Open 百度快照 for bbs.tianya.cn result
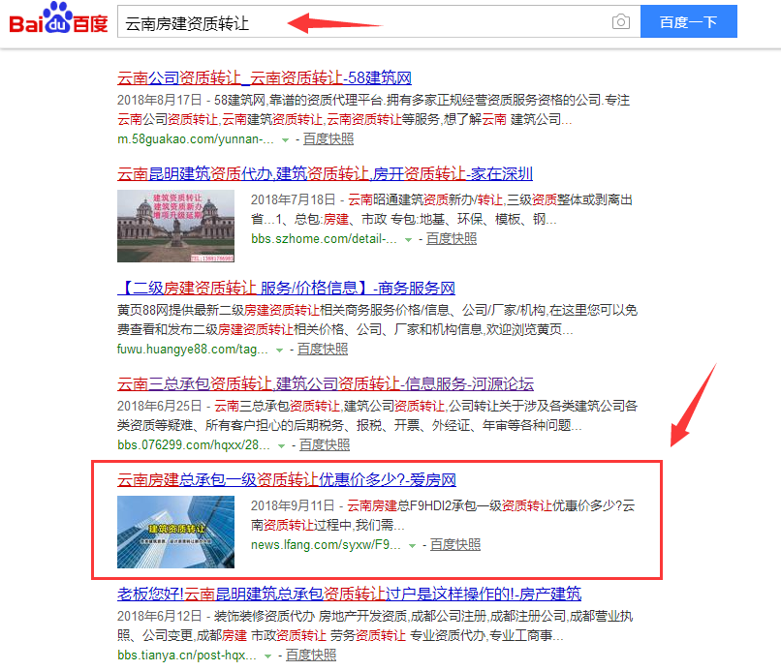 311,656
